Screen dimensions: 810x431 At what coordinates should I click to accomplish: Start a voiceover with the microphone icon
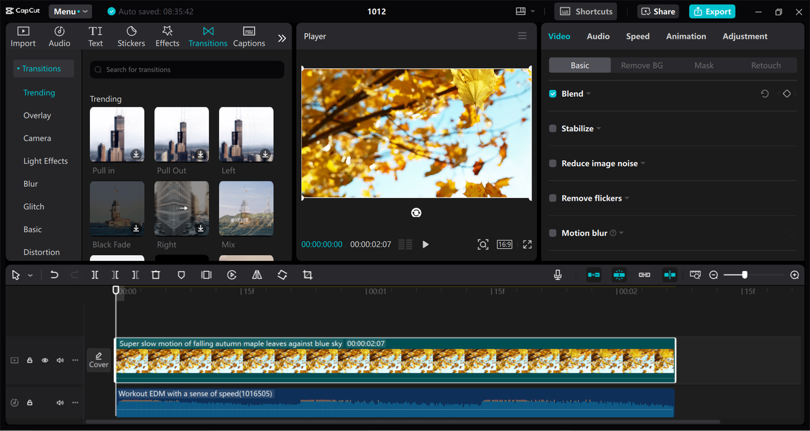point(558,275)
